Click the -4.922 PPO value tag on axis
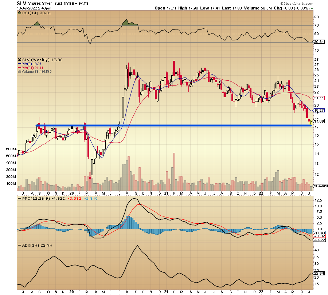 [319, 240]
